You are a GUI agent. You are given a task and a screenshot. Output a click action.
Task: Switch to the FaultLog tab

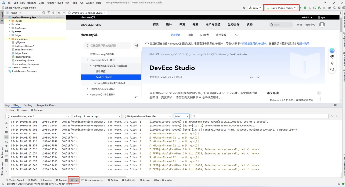pyautogui.click(x=28, y=105)
